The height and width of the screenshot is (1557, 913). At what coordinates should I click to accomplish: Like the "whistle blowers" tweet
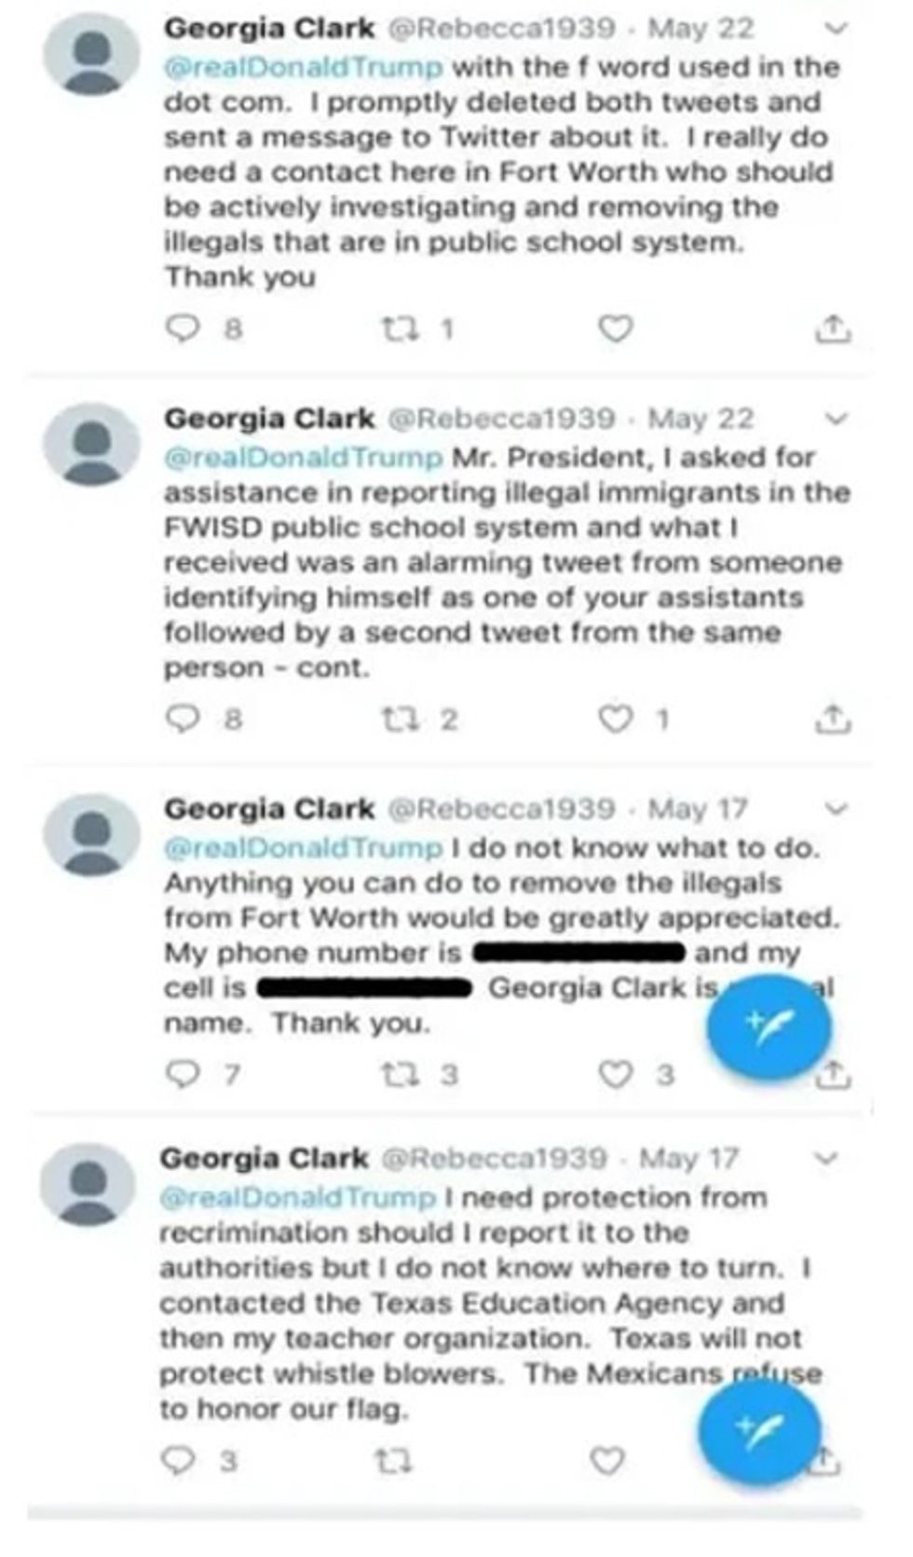(x=607, y=1460)
